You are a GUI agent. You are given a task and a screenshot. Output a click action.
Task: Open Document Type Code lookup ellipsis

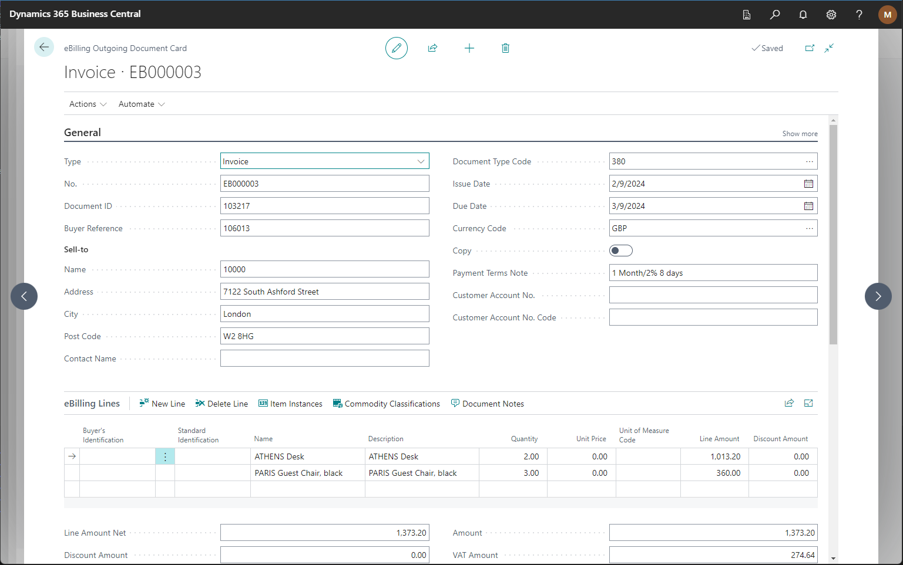[809, 161]
